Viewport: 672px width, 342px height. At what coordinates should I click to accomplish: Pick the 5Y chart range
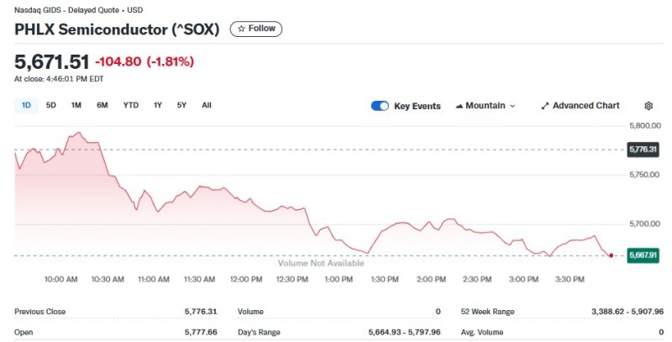click(x=181, y=105)
